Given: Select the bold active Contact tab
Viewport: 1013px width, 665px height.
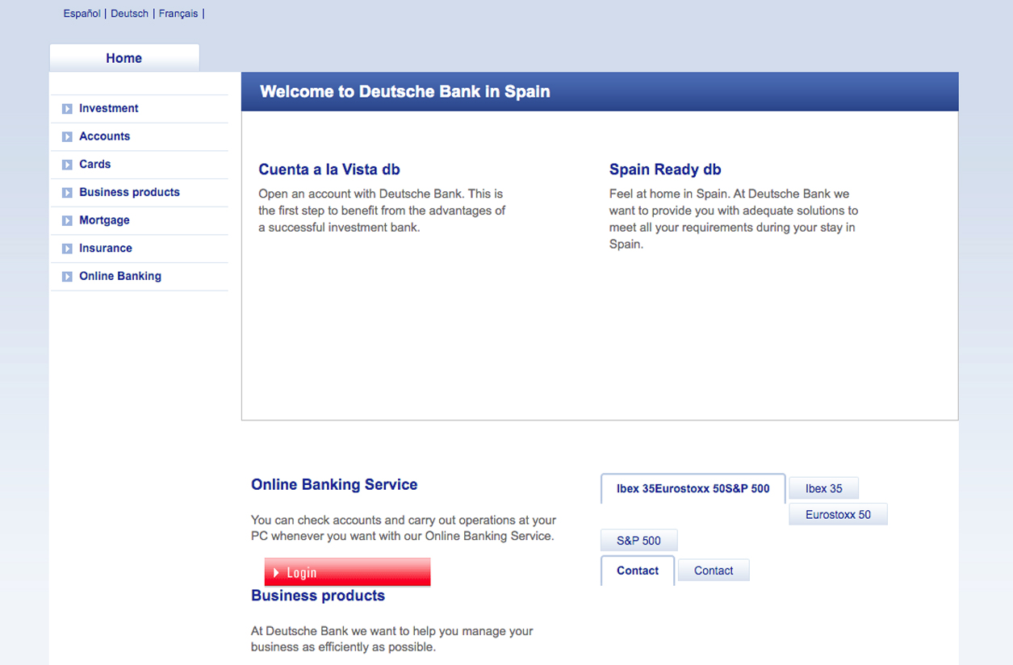Looking at the screenshot, I should point(638,571).
